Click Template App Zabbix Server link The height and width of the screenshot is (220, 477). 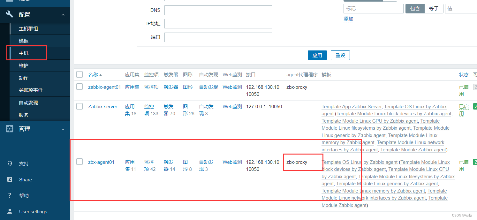(x=352, y=106)
